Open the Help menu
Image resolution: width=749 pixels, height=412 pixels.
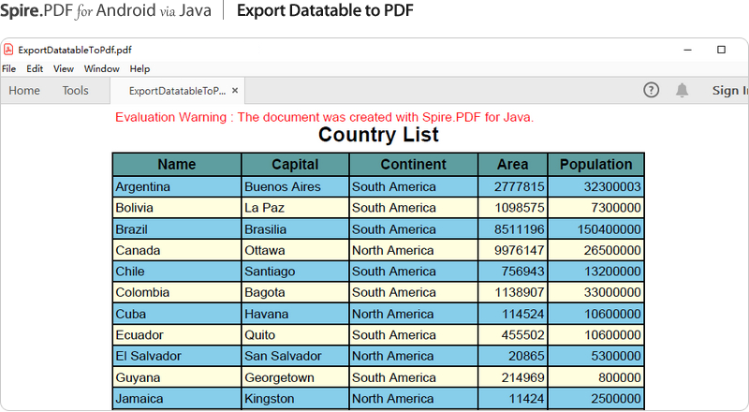pyautogui.click(x=140, y=68)
